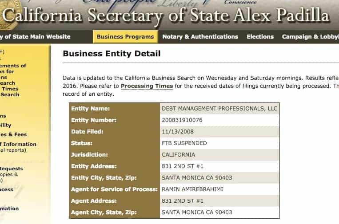Image resolution: width=339 pixels, height=224 pixels.
Task: Open sidebar Search link
Action: coord(10,94)
